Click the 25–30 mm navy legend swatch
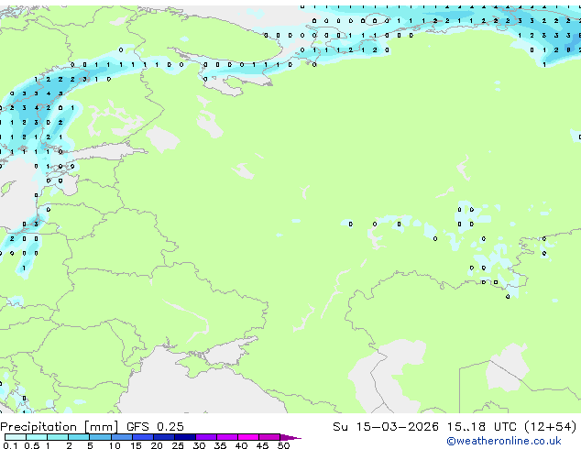 [185, 437]
